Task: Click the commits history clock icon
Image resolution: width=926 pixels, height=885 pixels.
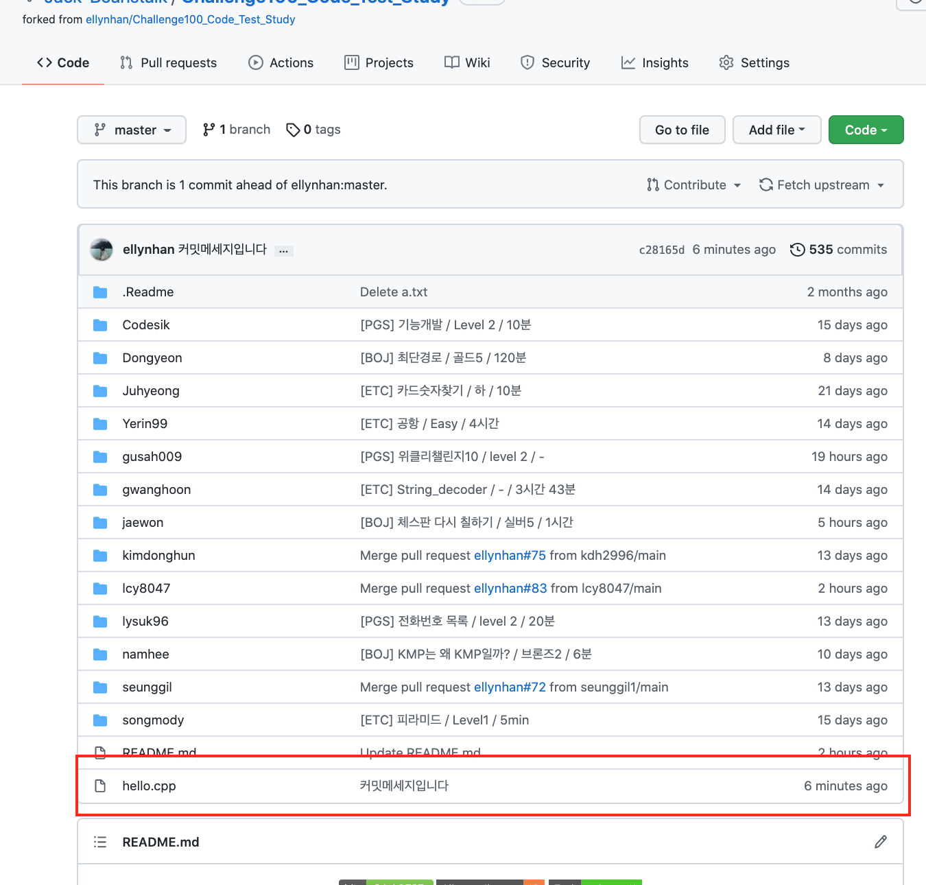Action: pos(797,250)
